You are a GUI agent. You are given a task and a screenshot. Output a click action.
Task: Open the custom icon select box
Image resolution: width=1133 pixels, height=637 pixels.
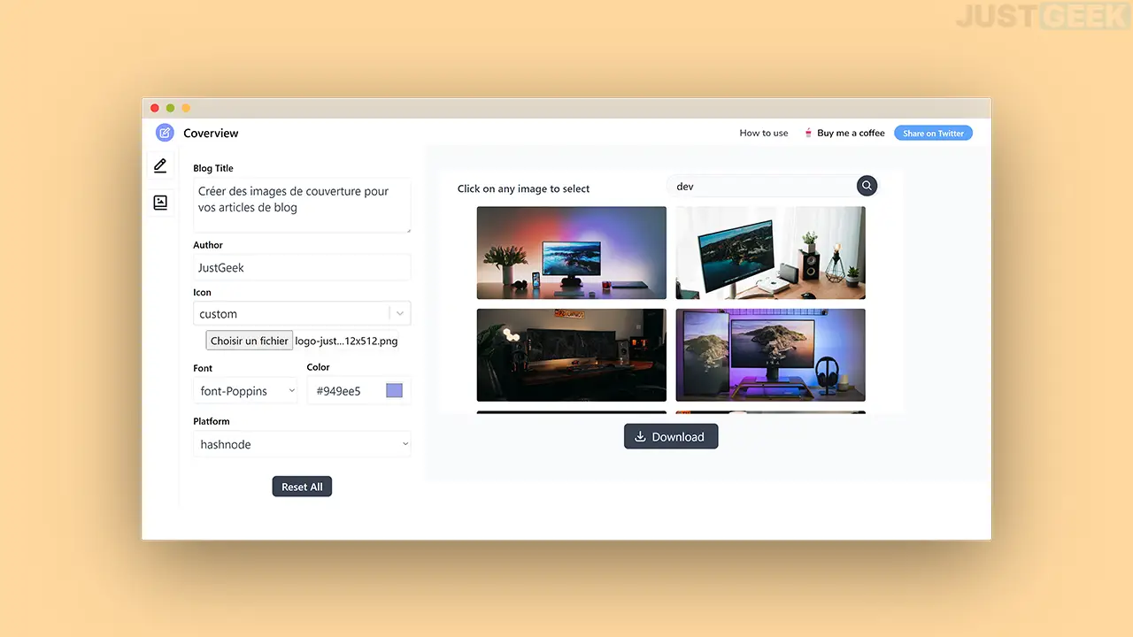pyautogui.click(x=302, y=313)
